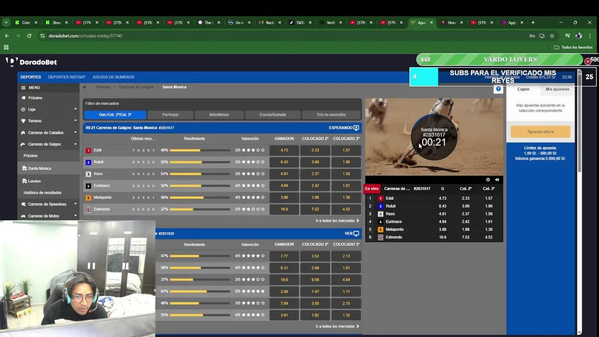Switch to the DEPORTES INSTANT tab

[x=66, y=77]
